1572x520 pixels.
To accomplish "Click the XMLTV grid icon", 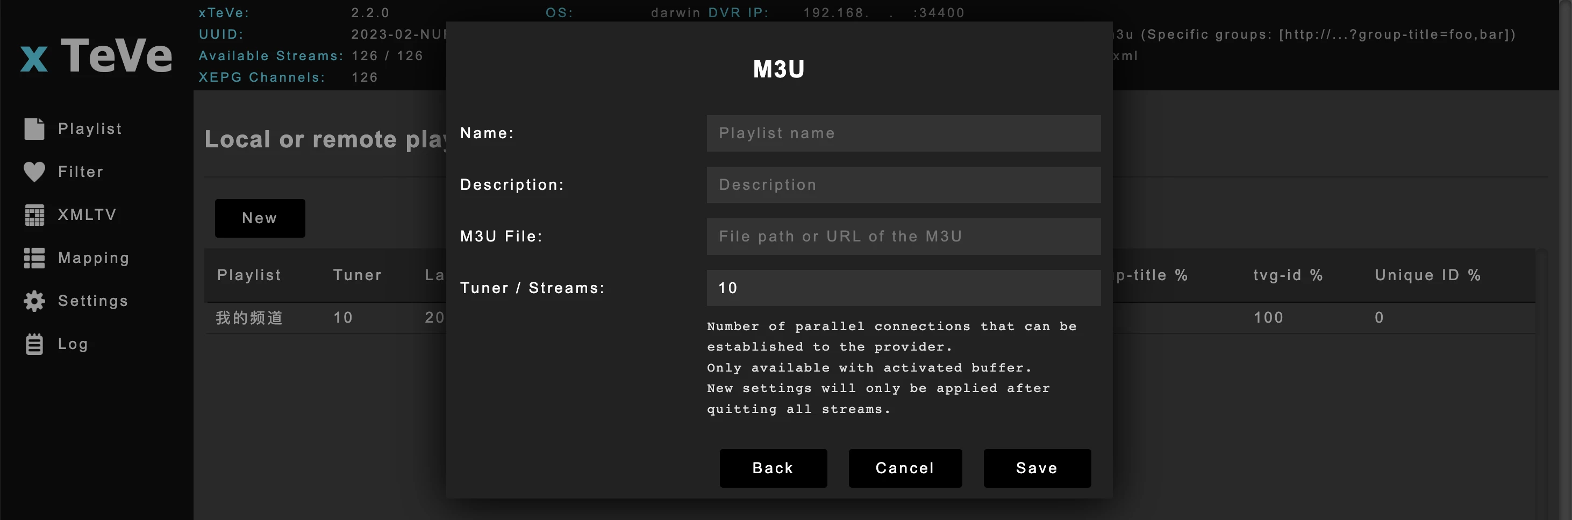I will 34,215.
